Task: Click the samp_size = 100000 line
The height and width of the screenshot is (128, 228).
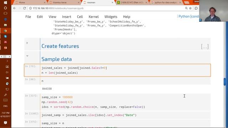Action: click(57, 97)
